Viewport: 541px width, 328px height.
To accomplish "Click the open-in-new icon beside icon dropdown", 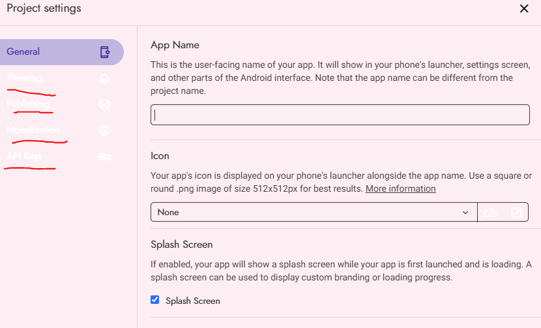I will click(x=516, y=213).
